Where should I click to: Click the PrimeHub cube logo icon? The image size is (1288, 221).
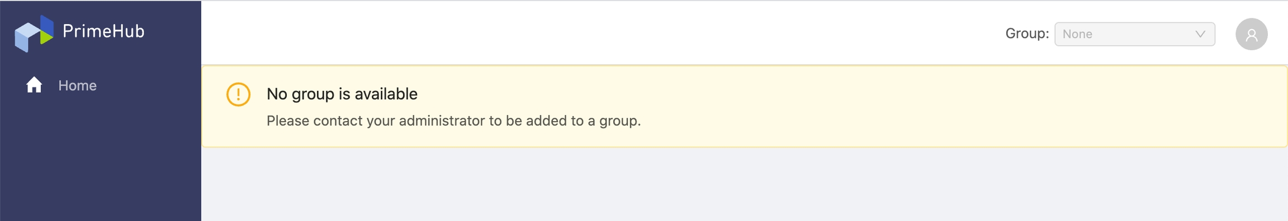click(x=34, y=33)
